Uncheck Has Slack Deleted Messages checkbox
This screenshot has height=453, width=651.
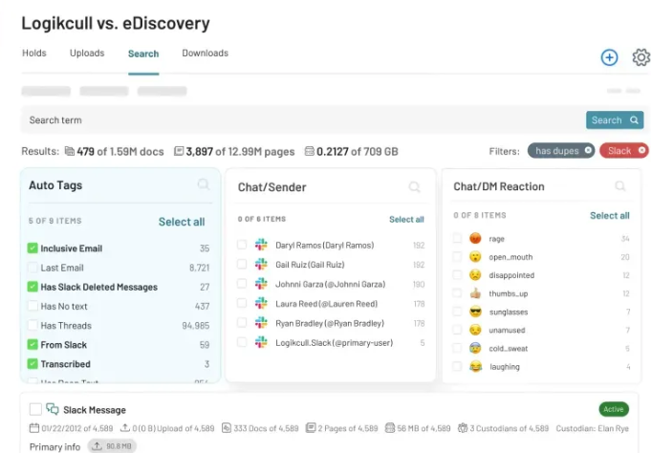[33, 287]
